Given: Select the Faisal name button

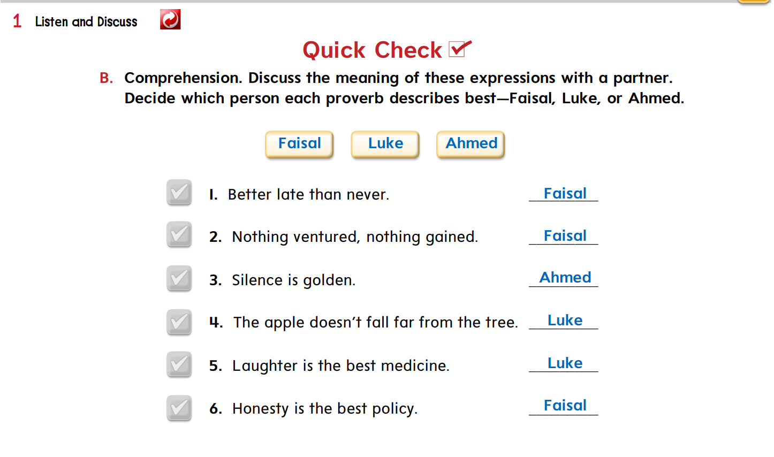Looking at the screenshot, I should (x=299, y=144).
